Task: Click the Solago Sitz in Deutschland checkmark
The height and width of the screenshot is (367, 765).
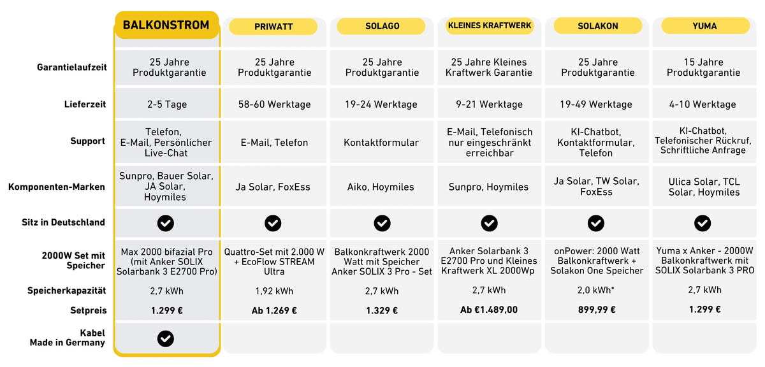Action: click(x=382, y=223)
